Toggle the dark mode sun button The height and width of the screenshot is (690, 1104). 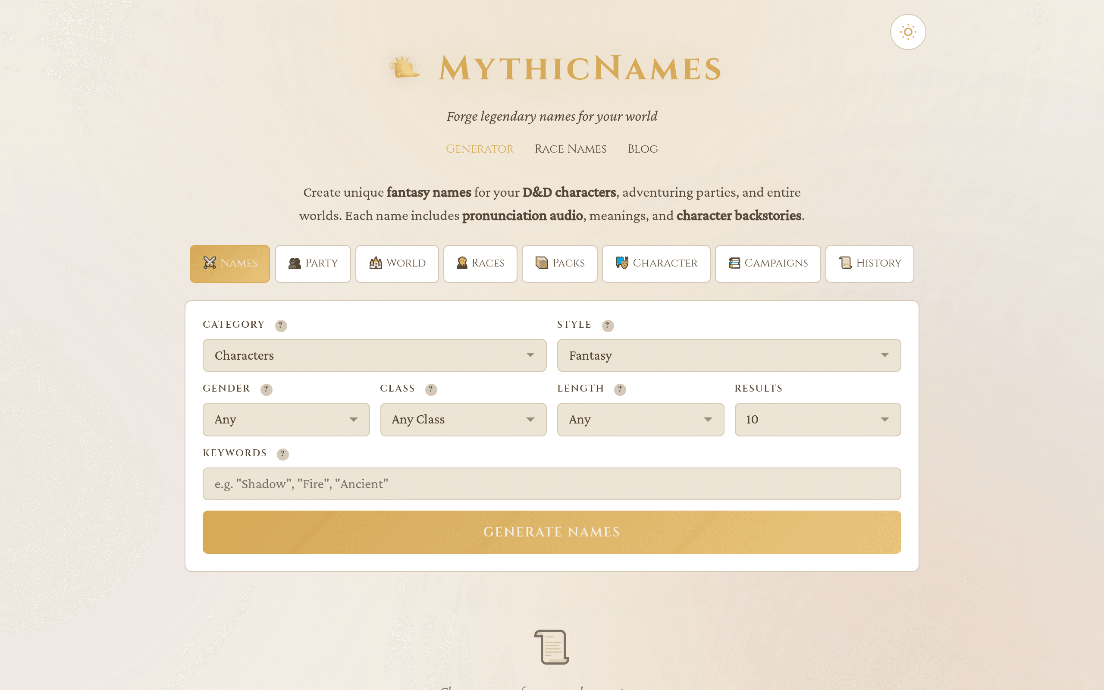click(x=908, y=32)
